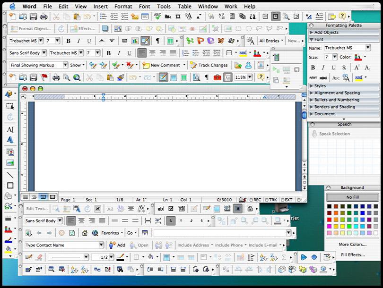Launch Excel from the green X icon
383x288 pixels.
coord(190,41)
